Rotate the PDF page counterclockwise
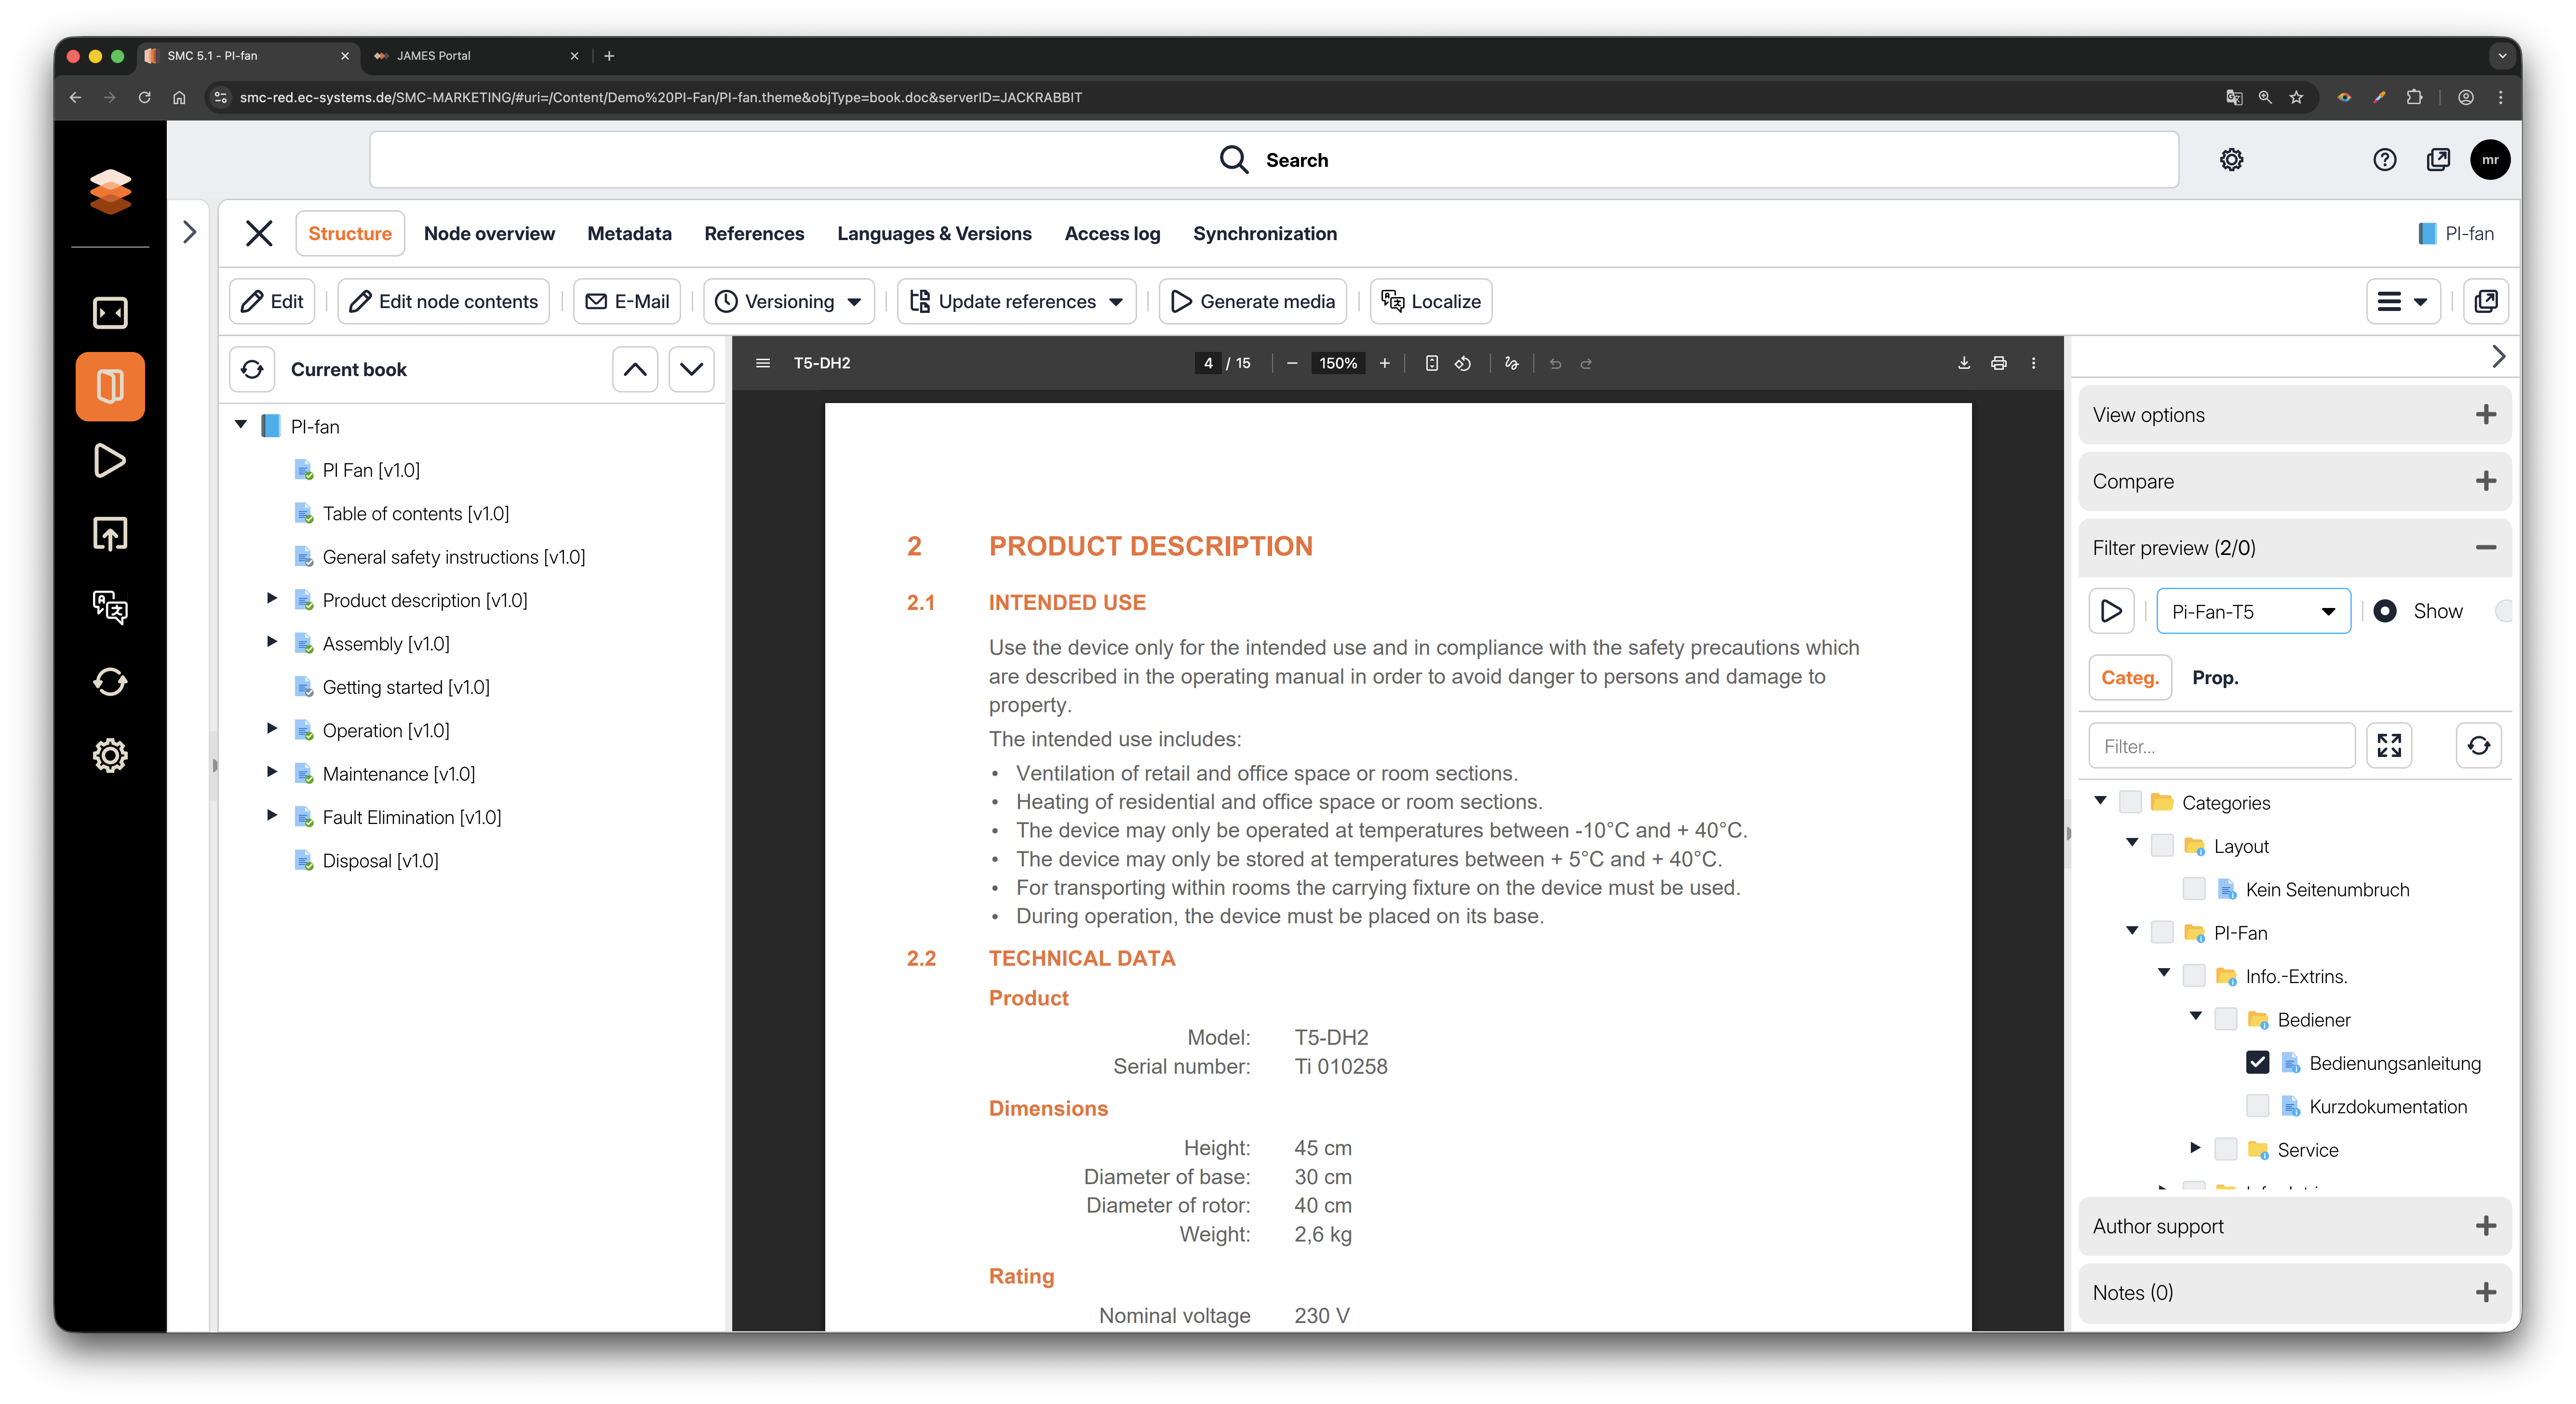The width and height of the screenshot is (2576, 1404). (x=1462, y=363)
